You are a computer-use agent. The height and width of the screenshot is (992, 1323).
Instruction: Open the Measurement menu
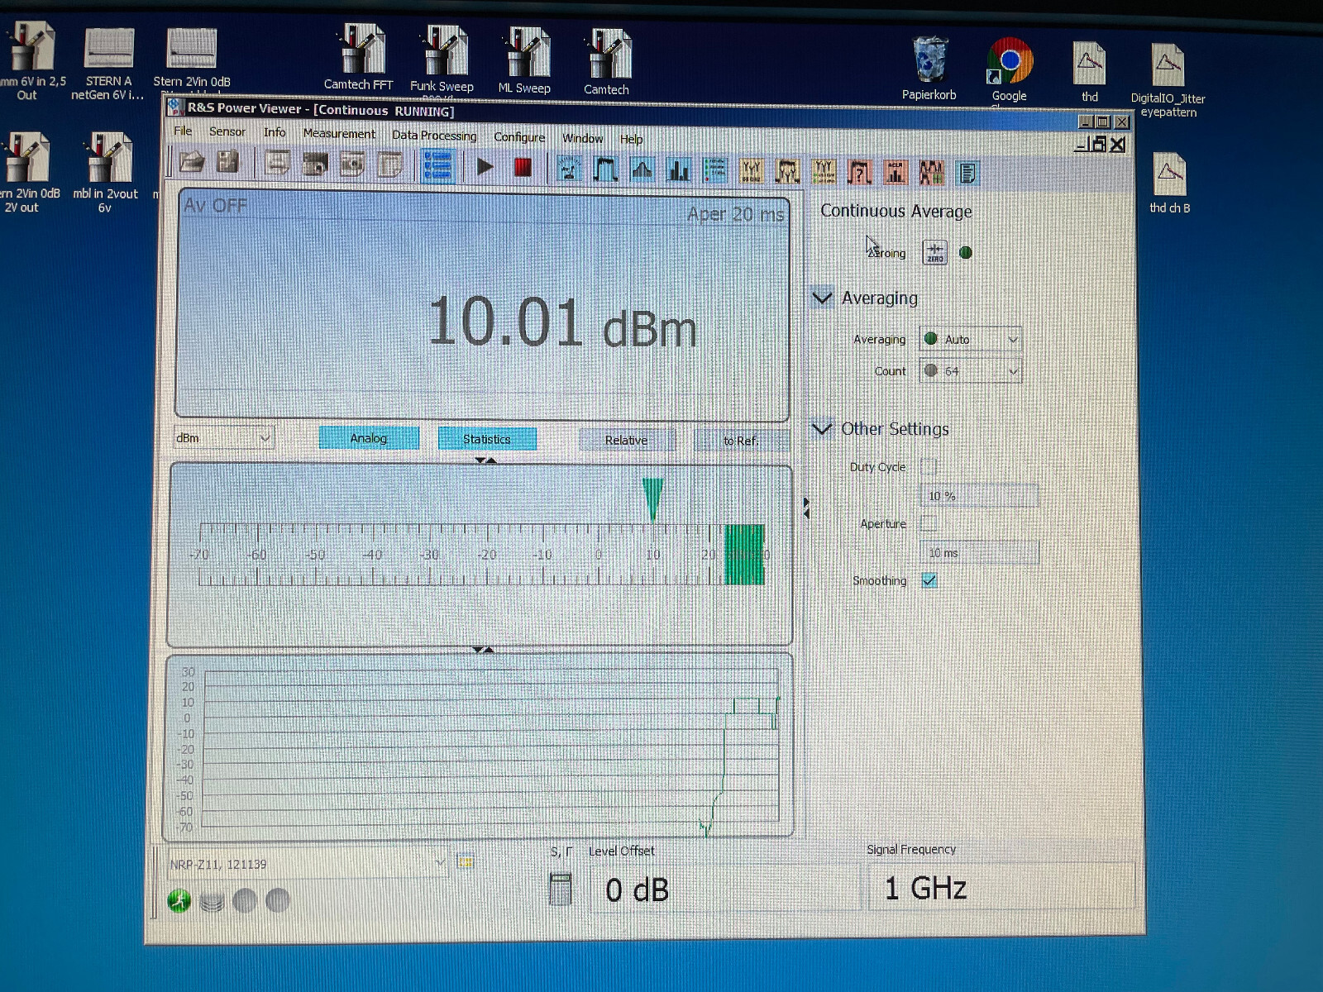click(339, 133)
